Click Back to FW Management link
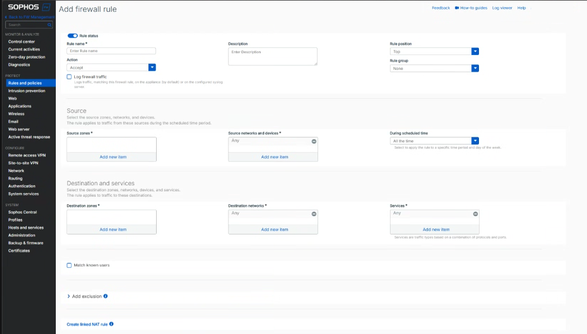587x334 pixels. tap(30, 17)
